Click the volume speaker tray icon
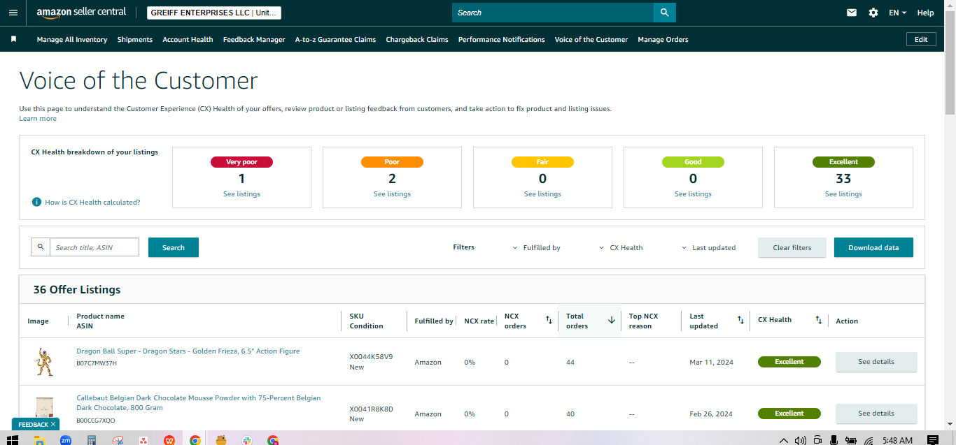956x445 pixels. point(801,440)
